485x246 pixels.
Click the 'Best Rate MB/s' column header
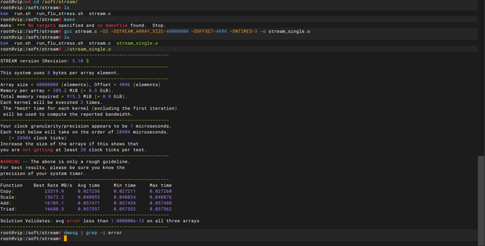(x=52, y=185)
